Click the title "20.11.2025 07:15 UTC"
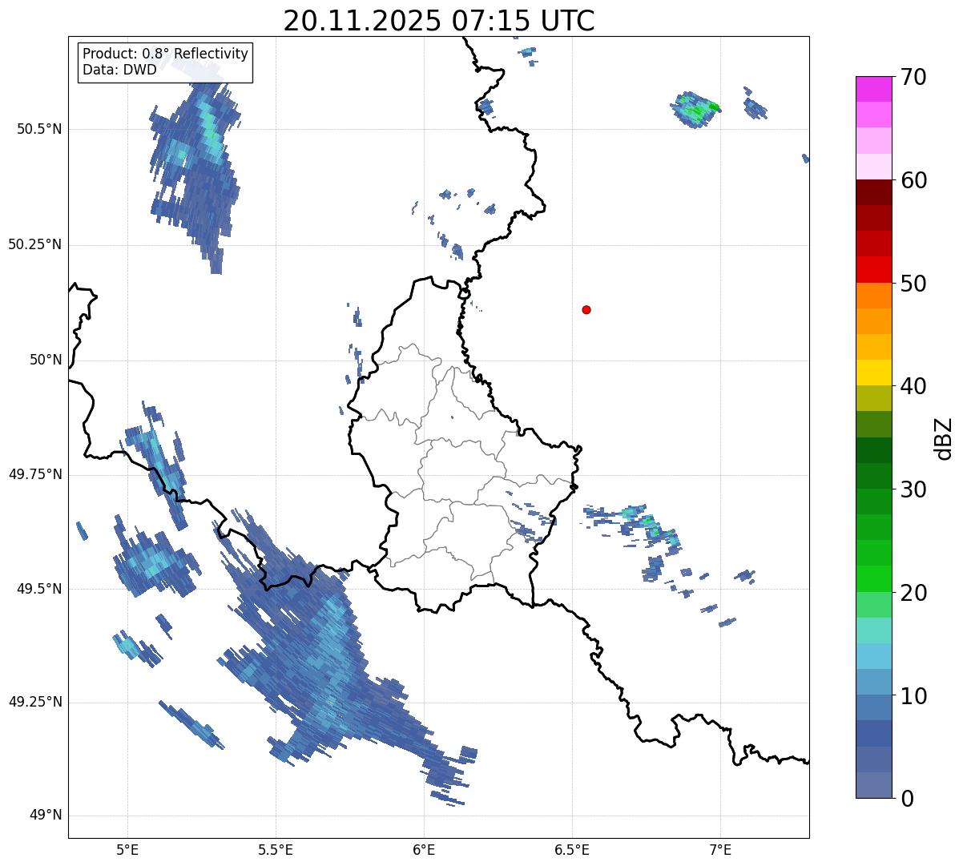963x866 pixels. tap(439, 21)
